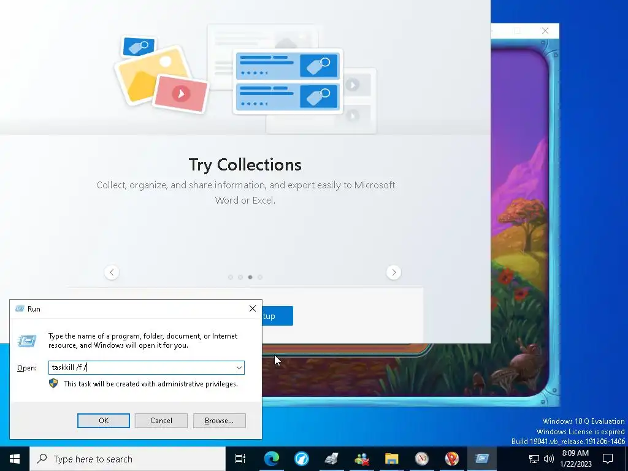Close the Run dialog
This screenshot has width=628, height=471.
pos(252,308)
